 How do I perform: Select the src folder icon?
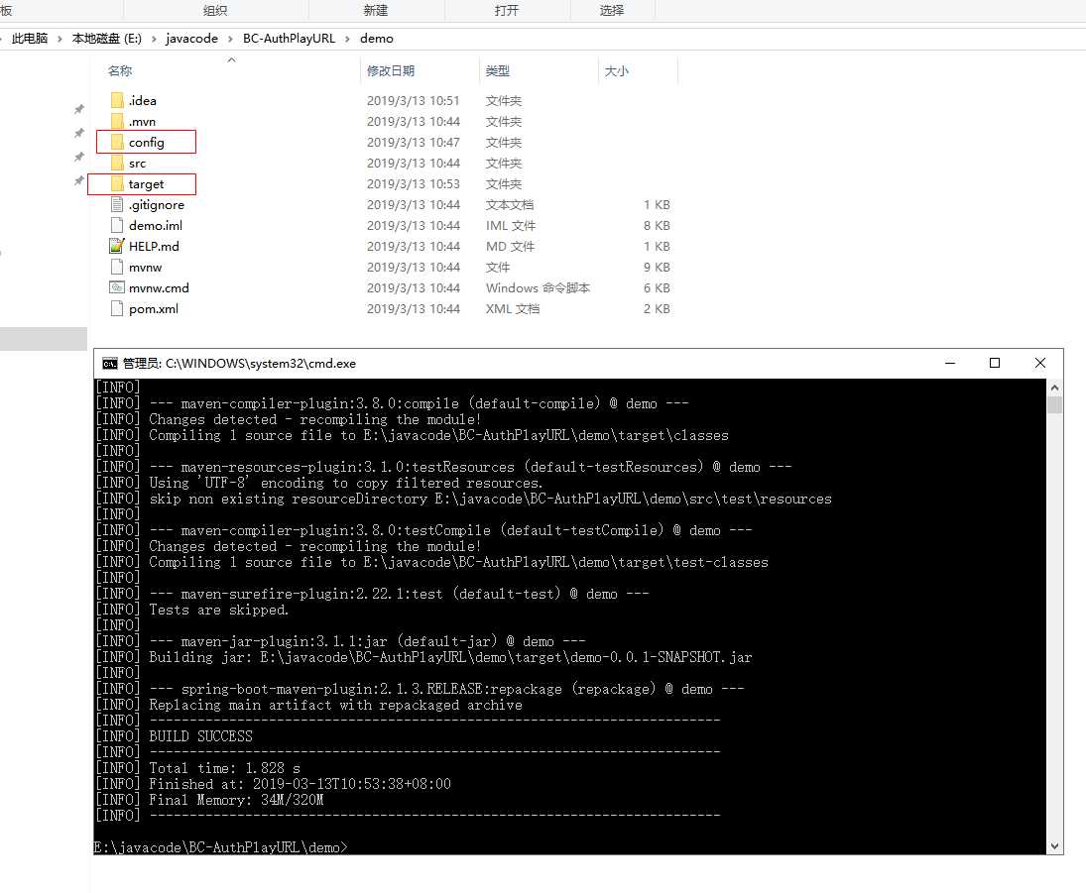pos(117,163)
